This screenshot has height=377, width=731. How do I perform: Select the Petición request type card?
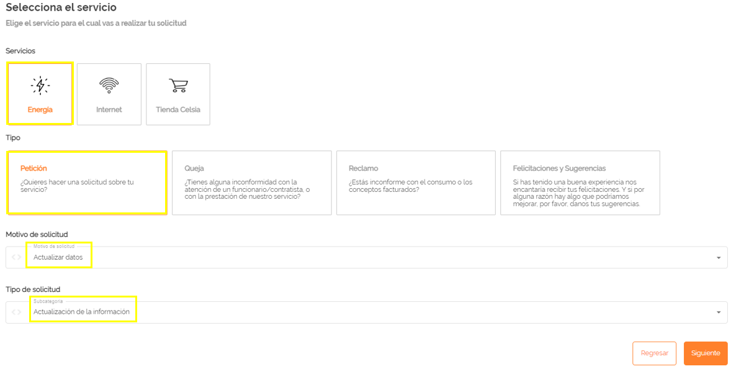click(87, 182)
